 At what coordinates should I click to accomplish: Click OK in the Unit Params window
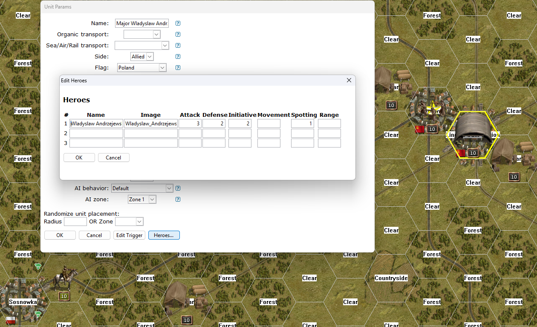(60, 235)
